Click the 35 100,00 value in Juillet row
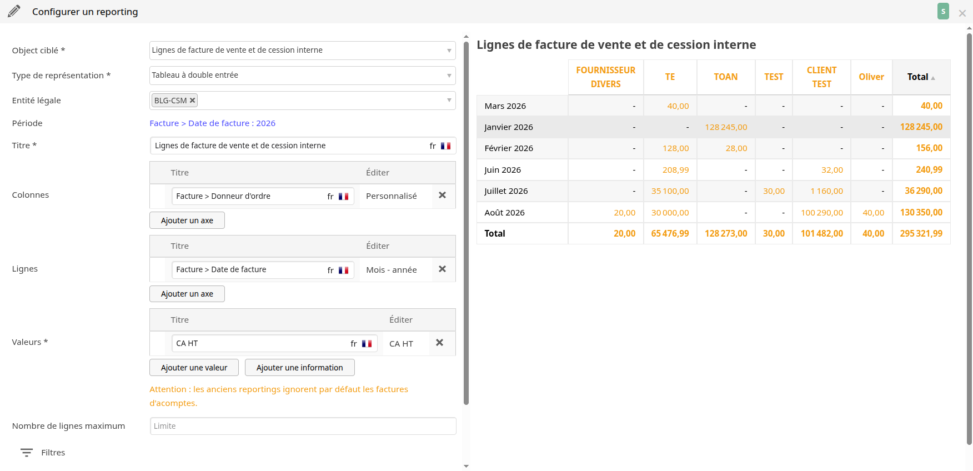973x471 pixels. (x=670, y=191)
